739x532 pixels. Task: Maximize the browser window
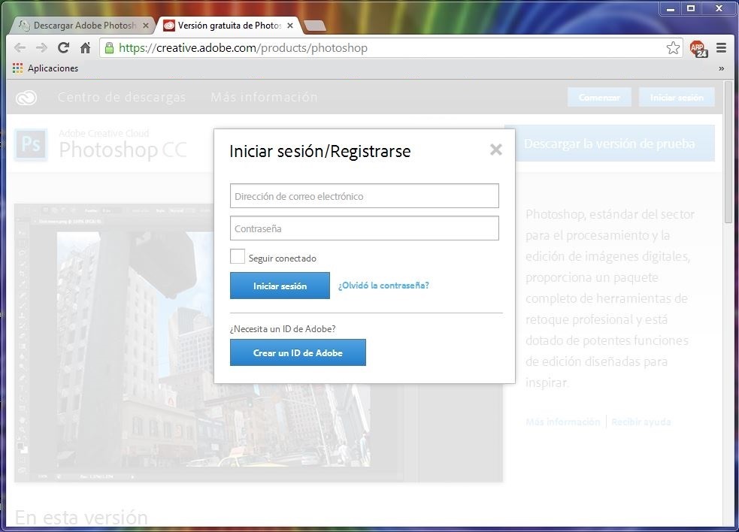pyautogui.click(x=692, y=8)
